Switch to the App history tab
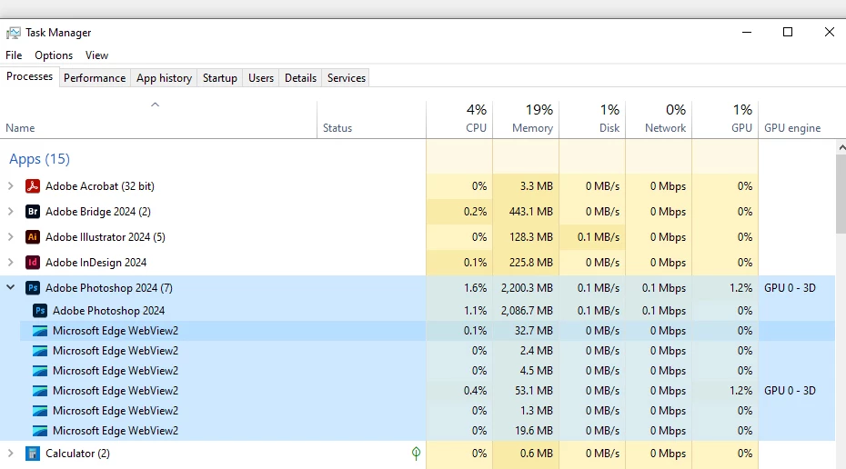Image resolution: width=846 pixels, height=469 pixels. tap(164, 78)
